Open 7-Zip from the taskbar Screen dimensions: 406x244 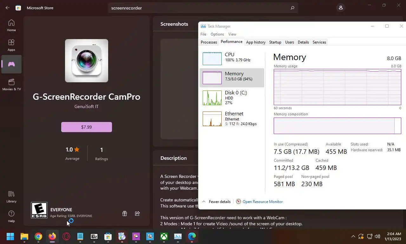pos(94,236)
